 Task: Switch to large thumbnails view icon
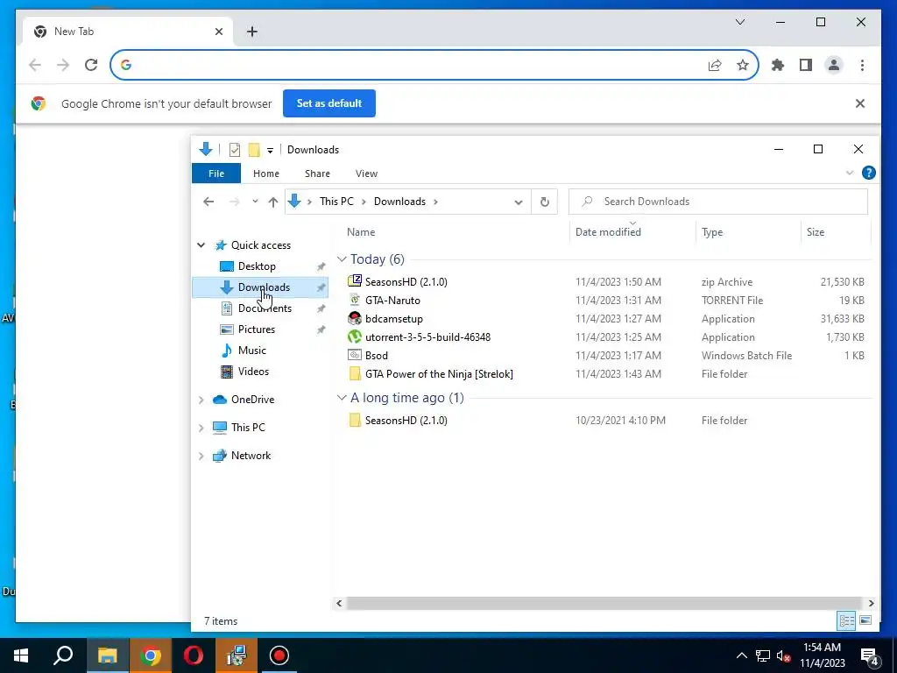pos(865,620)
